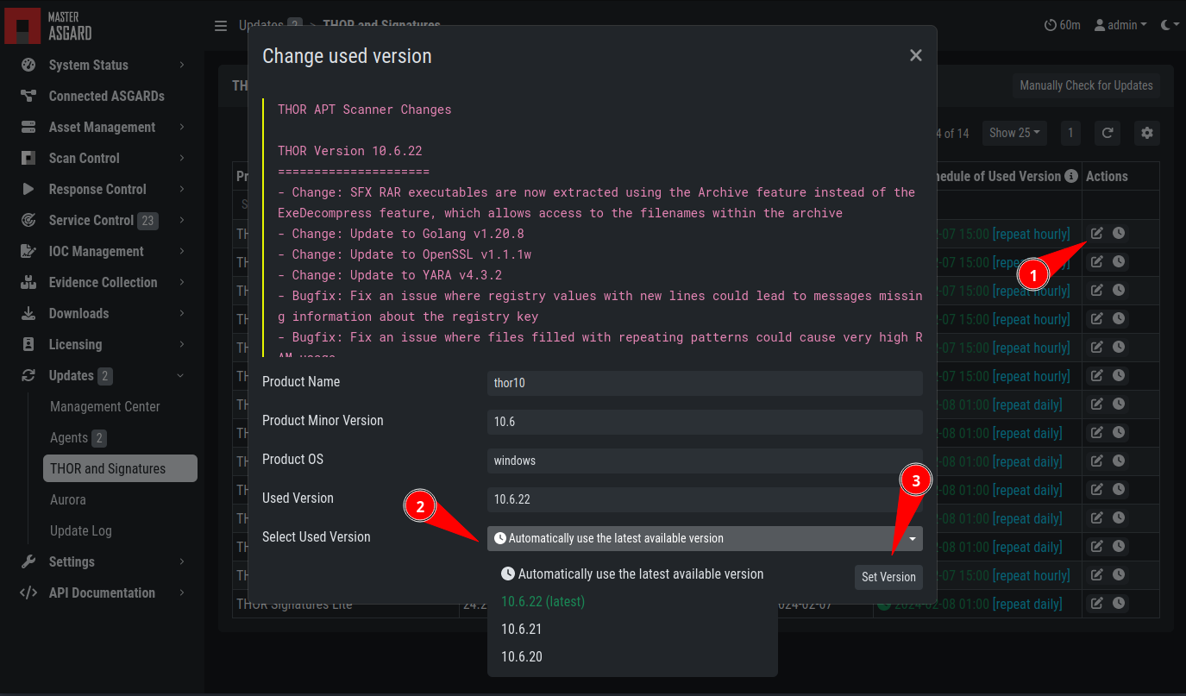The image size is (1186, 696).
Task: Click the Licensing badge icon
Action: pos(28,344)
